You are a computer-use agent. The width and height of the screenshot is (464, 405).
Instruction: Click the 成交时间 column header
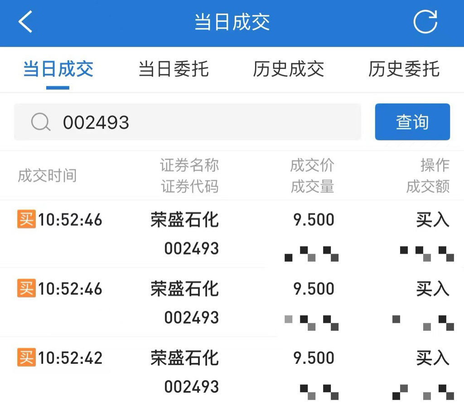click(x=47, y=176)
